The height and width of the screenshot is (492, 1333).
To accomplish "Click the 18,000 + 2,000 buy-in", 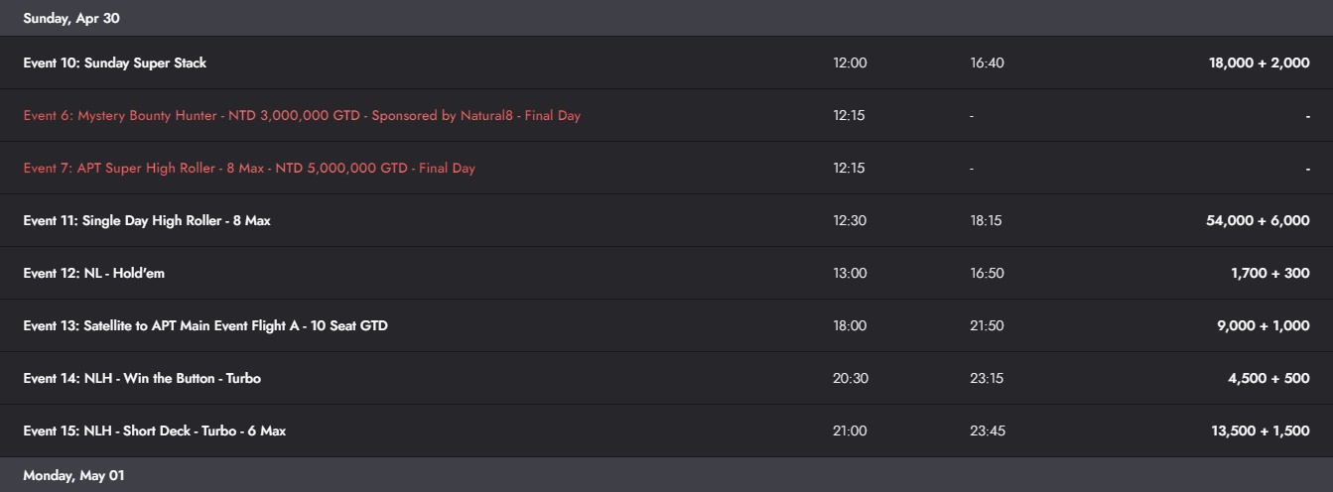I will pyautogui.click(x=1259, y=62).
